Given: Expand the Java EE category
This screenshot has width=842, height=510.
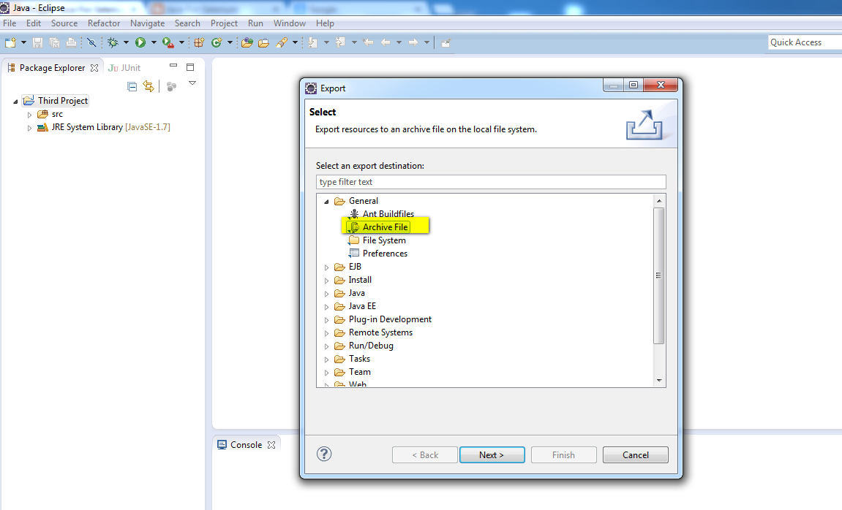Looking at the screenshot, I should (x=326, y=306).
